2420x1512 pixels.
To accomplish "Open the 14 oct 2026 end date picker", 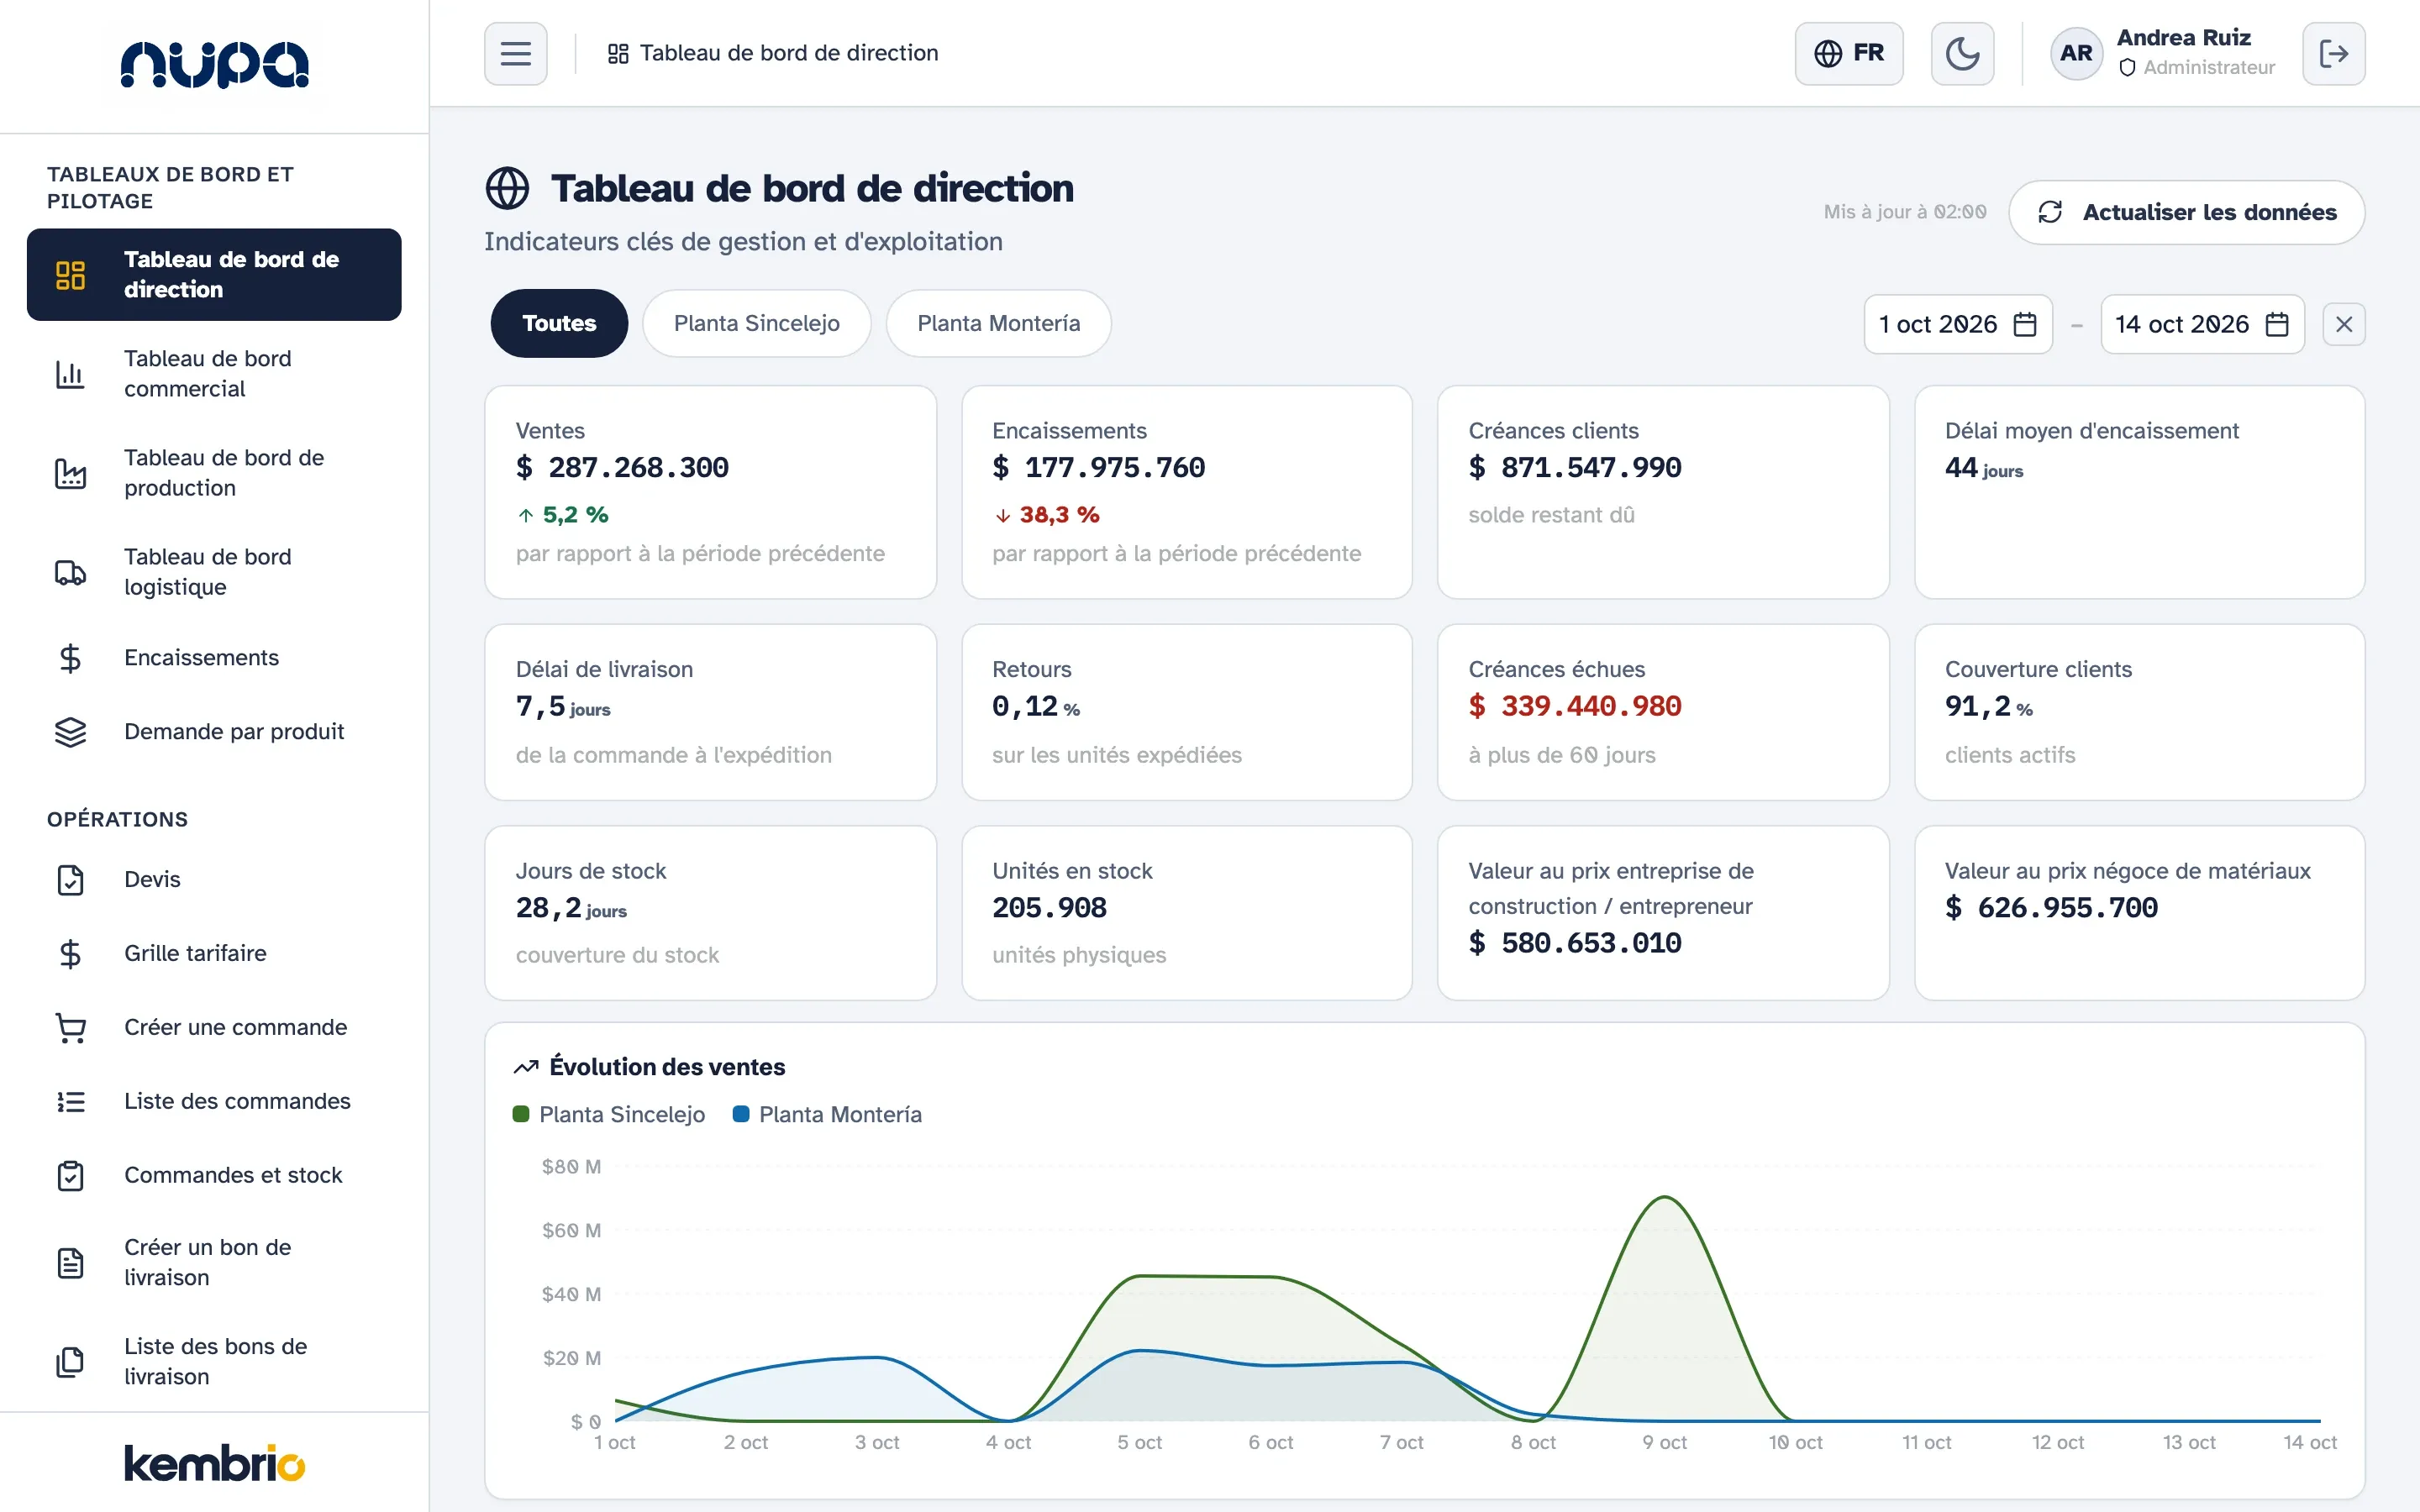I will pyautogui.click(x=2202, y=324).
